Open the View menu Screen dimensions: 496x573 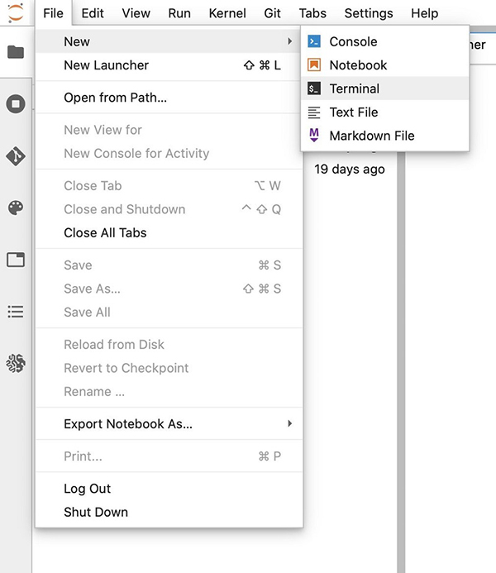click(x=136, y=13)
